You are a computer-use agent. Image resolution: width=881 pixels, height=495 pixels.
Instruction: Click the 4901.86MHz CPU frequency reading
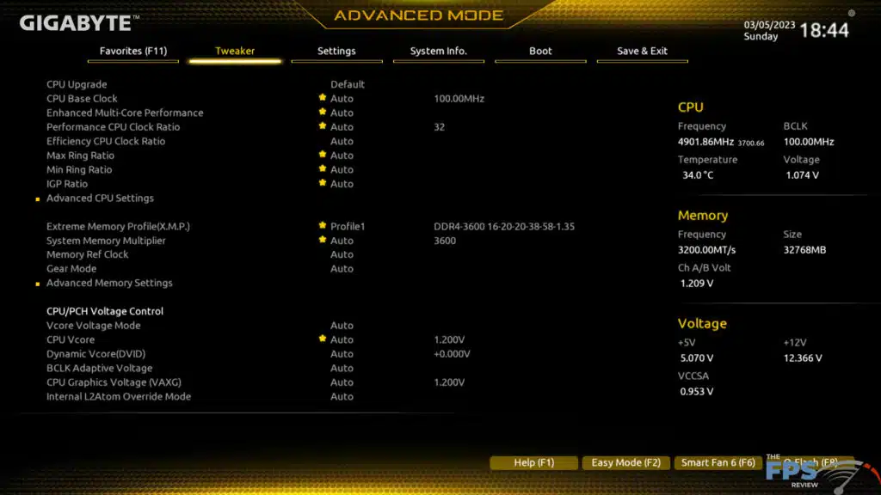(705, 142)
